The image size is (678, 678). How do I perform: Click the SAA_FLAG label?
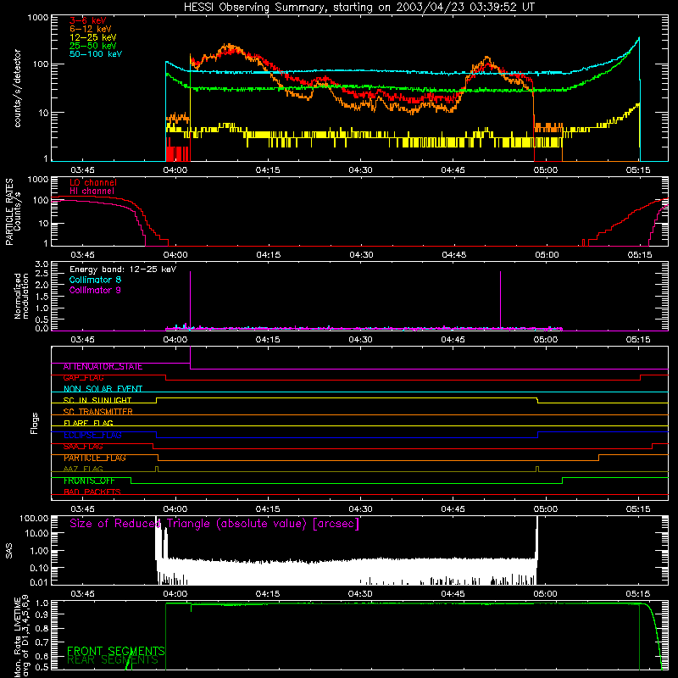click(x=83, y=447)
